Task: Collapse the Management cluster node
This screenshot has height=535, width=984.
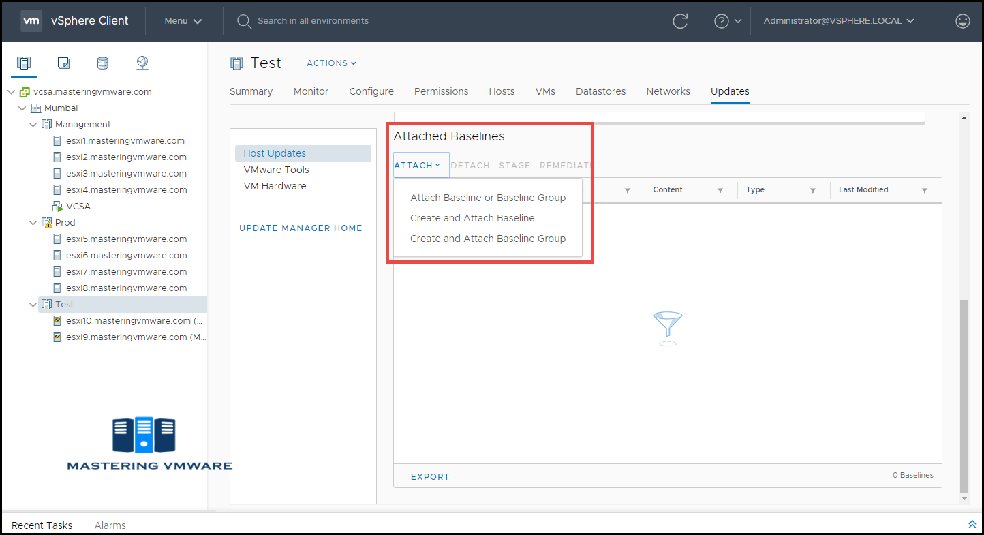Action: (33, 125)
